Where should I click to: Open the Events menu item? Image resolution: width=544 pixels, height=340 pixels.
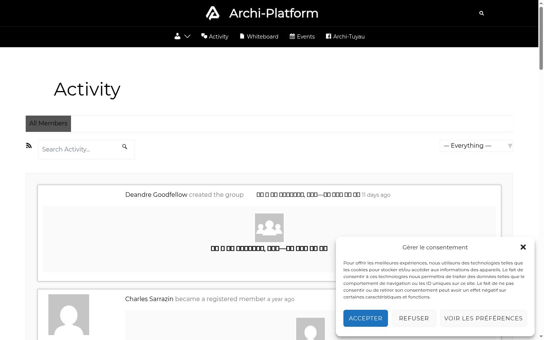click(x=302, y=37)
